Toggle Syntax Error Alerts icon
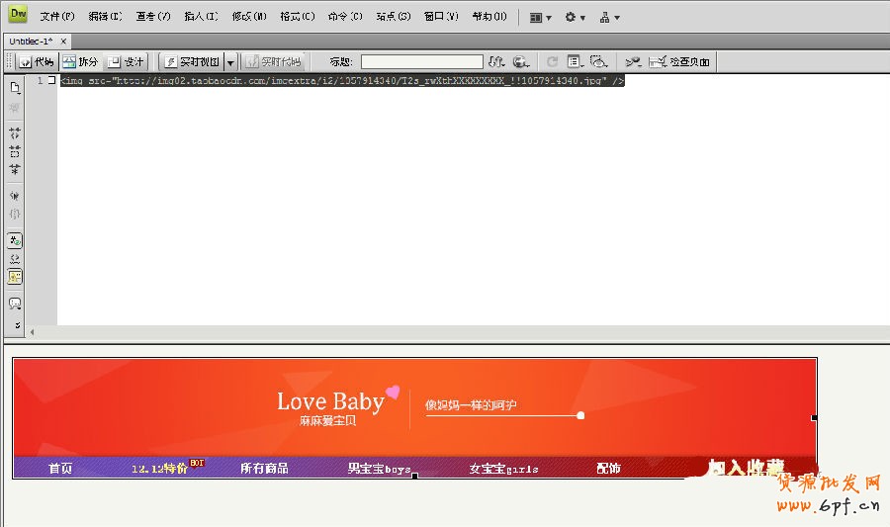The height and width of the screenshot is (527, 890). coord(15,277)
